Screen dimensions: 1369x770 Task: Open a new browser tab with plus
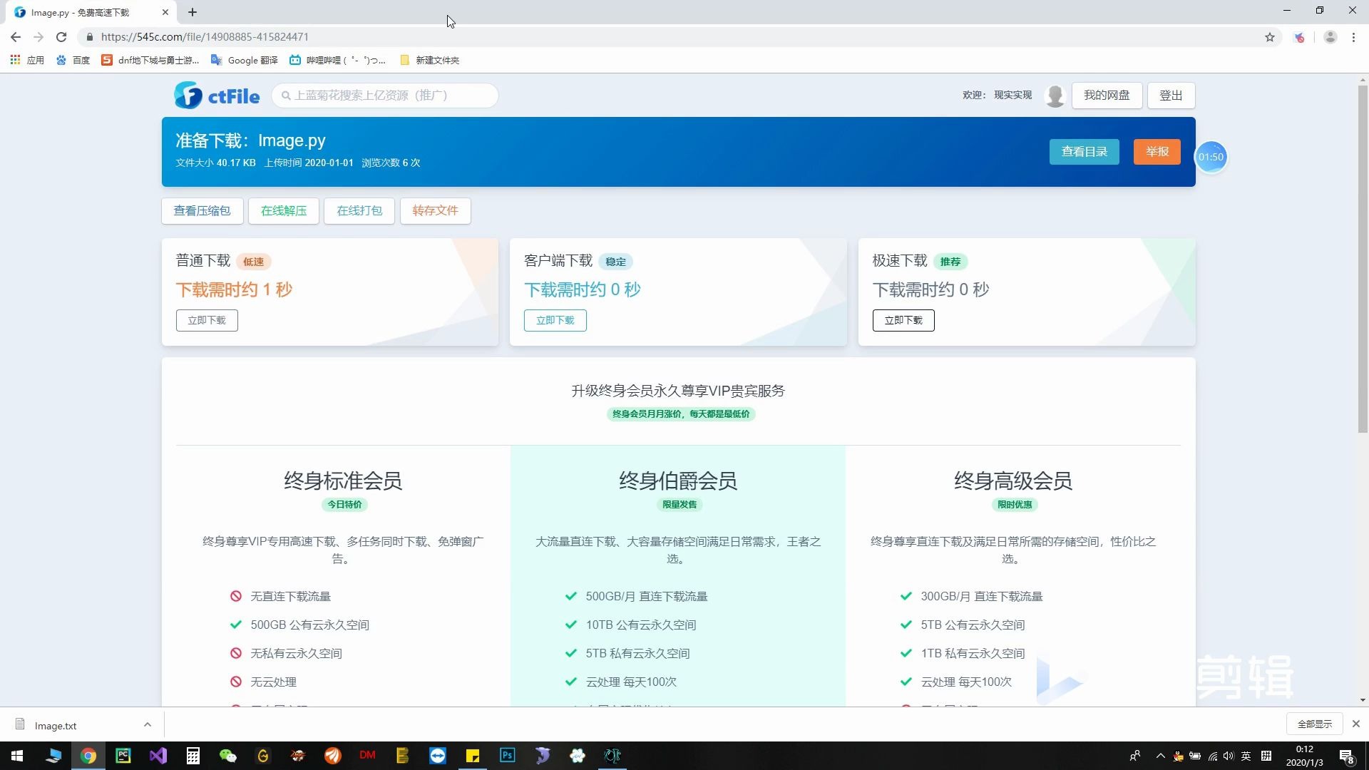point(193,12)
